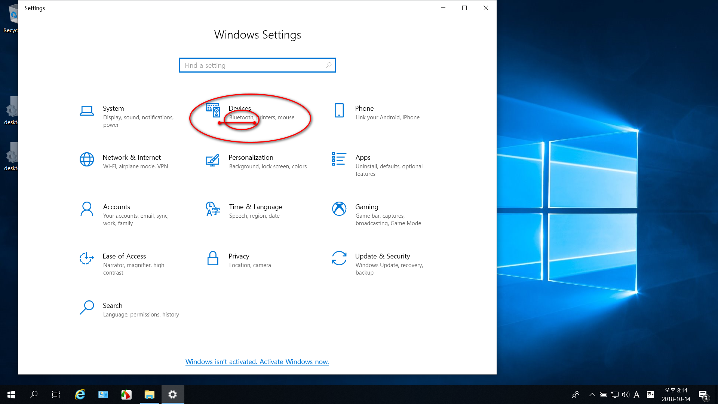Open the Action Center notifications icon
The width and height of the screenshot is (718, 404).
(x=703, y=395)
